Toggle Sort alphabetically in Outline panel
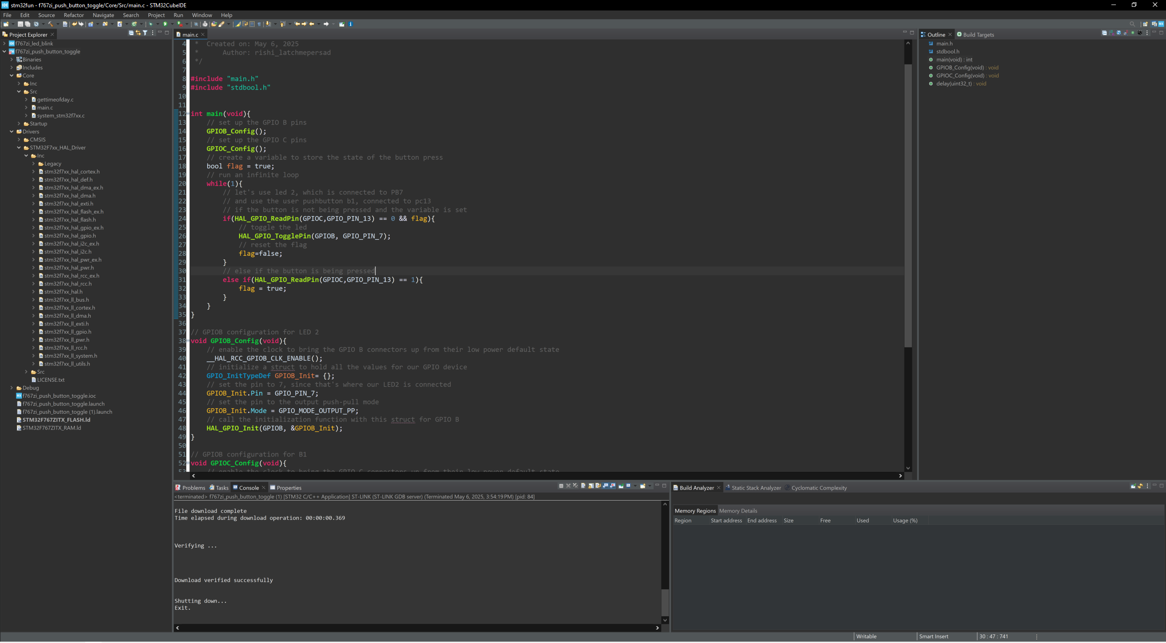 pyautogui.click(x=1111, y=33)
